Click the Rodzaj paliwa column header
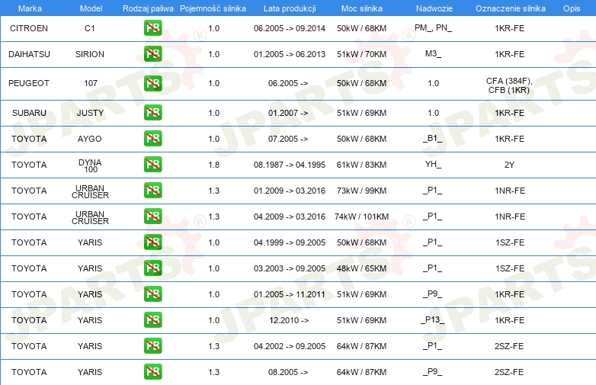Image resolution: width=596 pixels, height=385 pixels. [x=148, y=8]
